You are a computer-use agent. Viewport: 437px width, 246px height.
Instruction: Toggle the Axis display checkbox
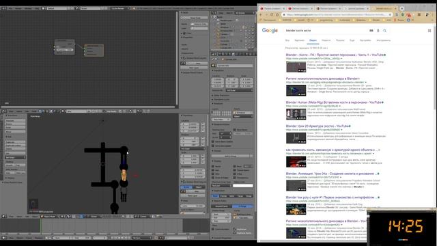click(x=213, y=170)
